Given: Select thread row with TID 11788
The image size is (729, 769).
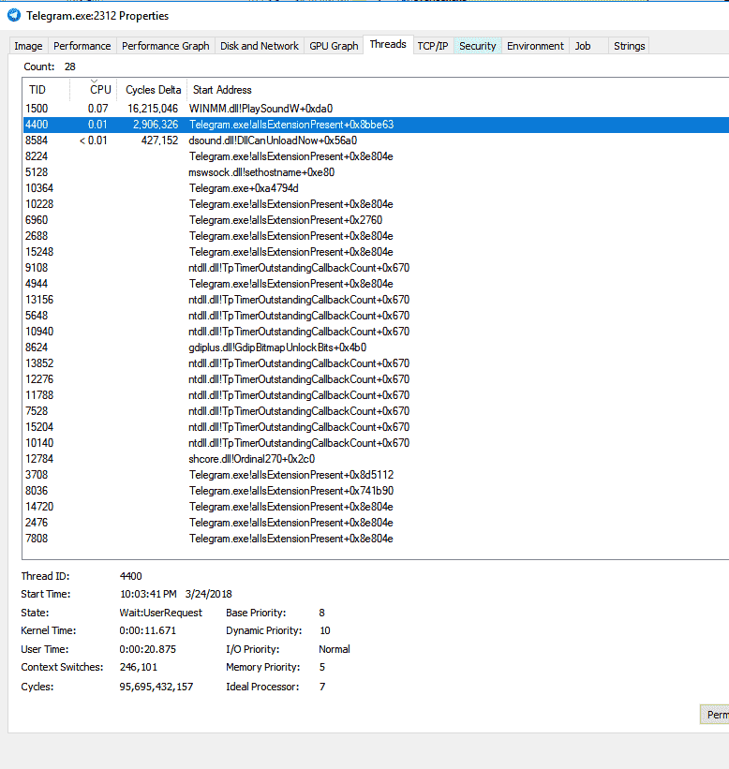Looking at the screenshot, I should coord(376,395).
